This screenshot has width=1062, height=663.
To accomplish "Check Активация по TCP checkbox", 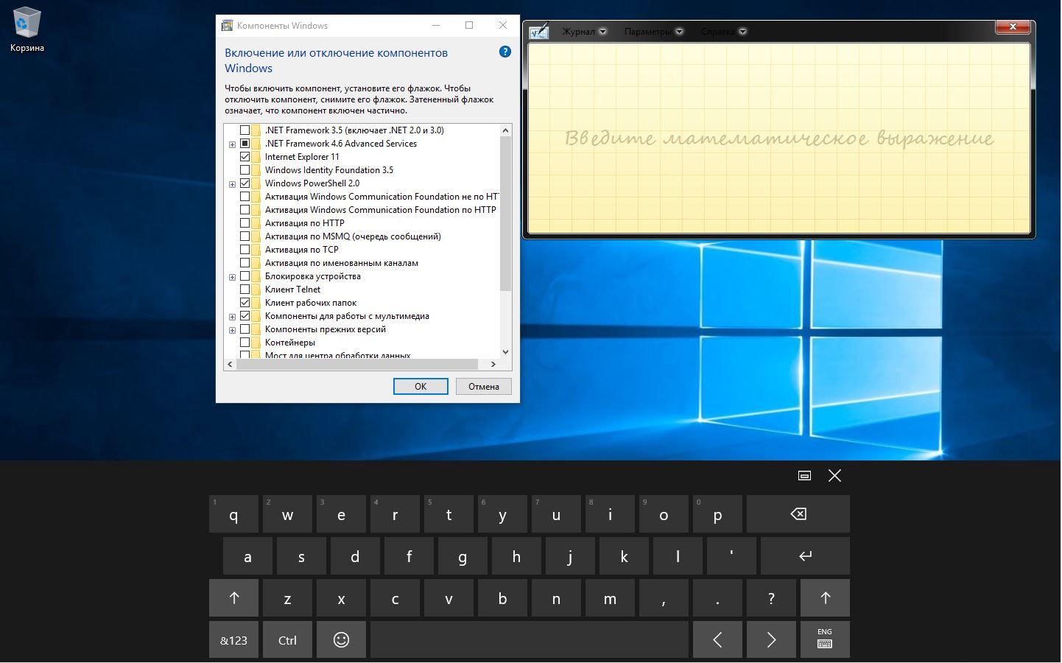I will pyautogui.click(x=245, y=250).
